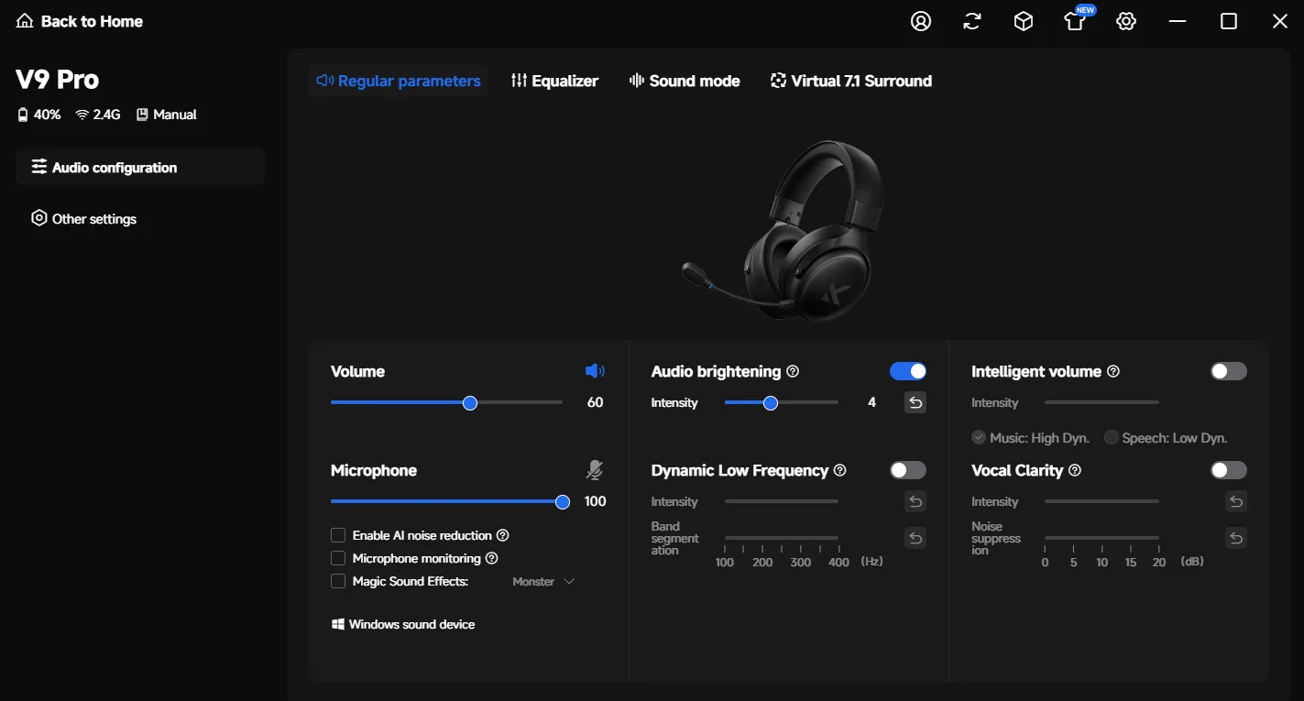This screenshot has width=1304, height=701.
Task: Check Magic Sound Effects box
Action: [338, 581]
